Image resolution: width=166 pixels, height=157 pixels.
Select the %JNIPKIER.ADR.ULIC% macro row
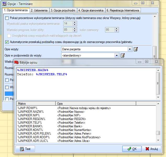86,141
